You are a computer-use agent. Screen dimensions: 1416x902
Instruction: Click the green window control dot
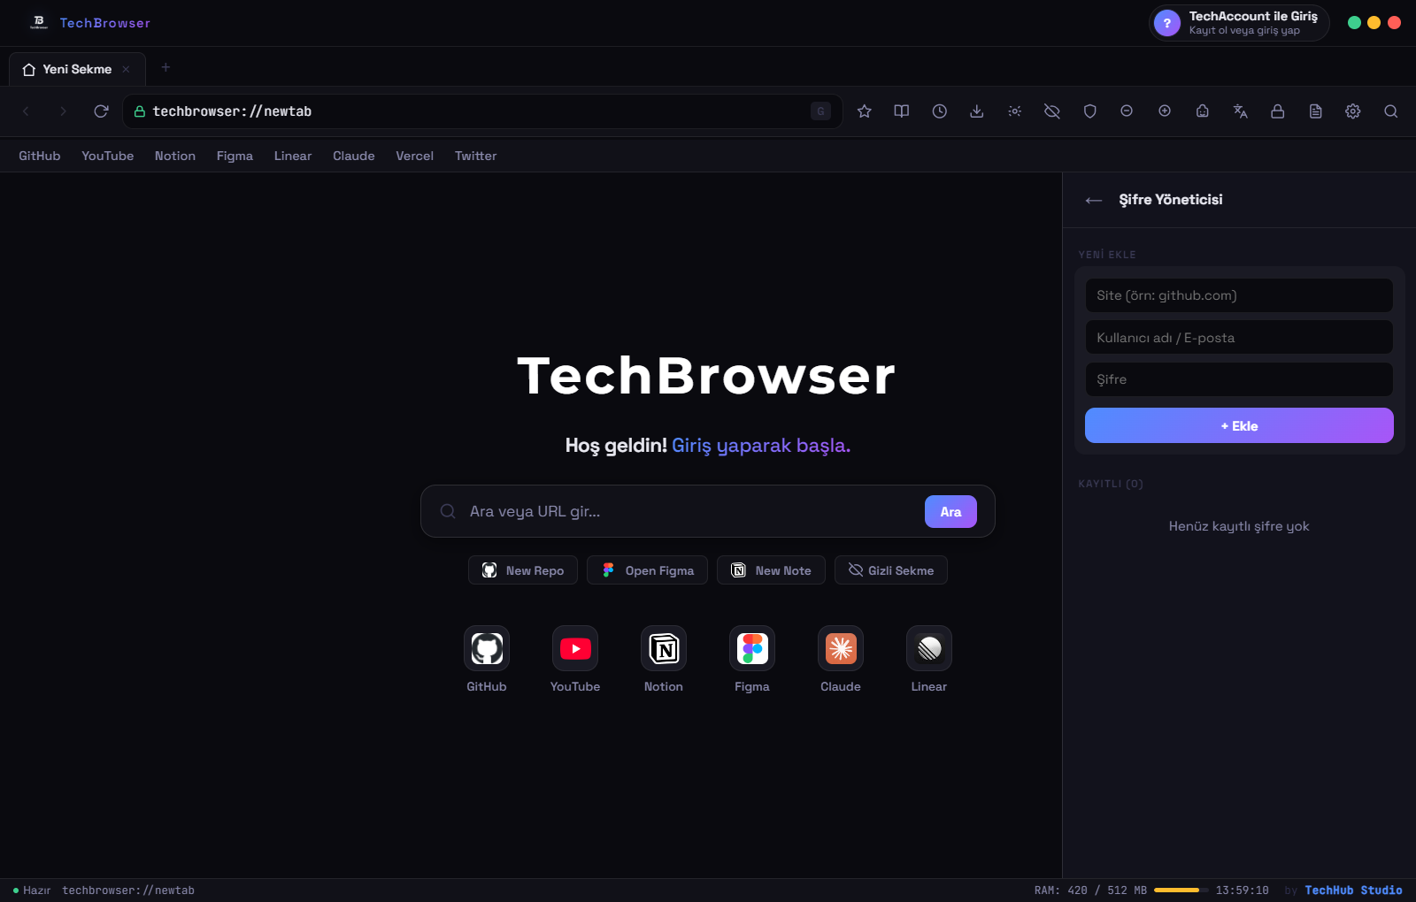pyautogui.click(x=1354, y=23)
